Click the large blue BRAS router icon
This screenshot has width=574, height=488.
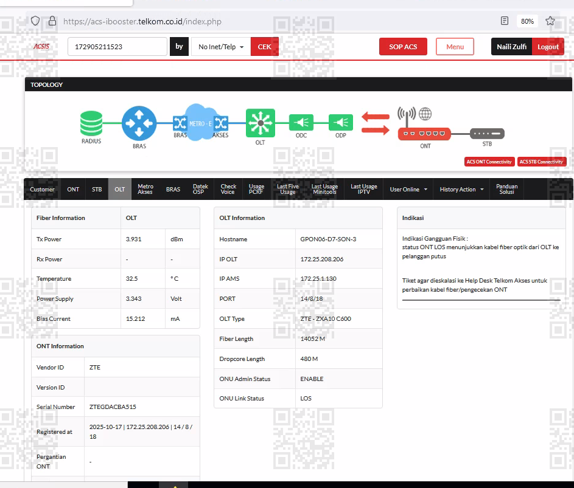pos(139,123)
